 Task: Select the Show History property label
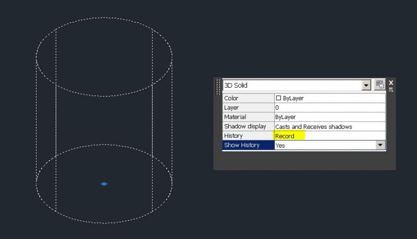click(x=248, y=145)
